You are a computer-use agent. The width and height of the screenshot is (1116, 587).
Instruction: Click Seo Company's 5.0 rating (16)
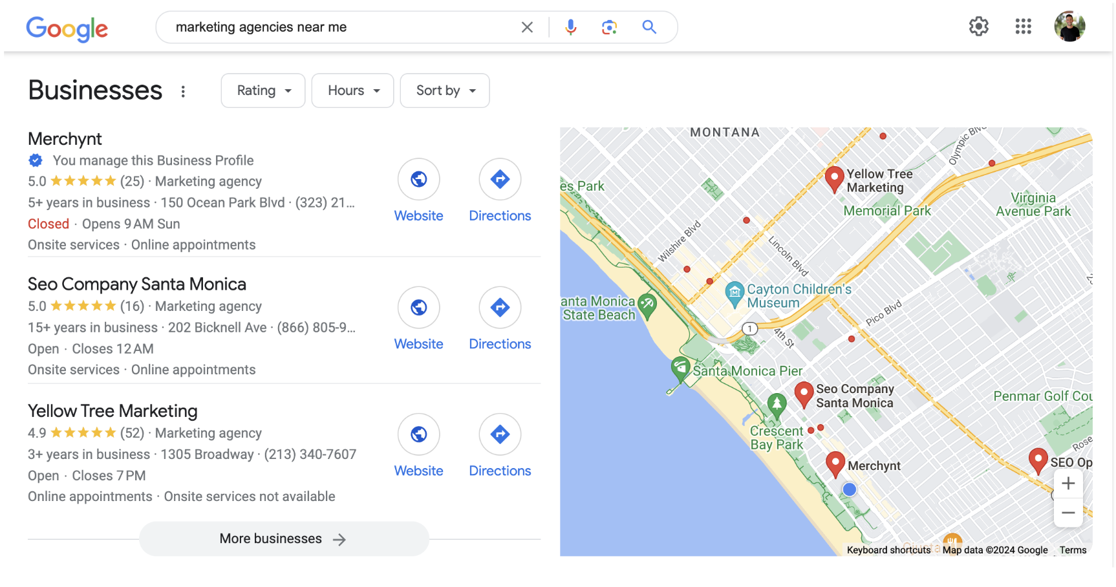[x=86, y=306]
